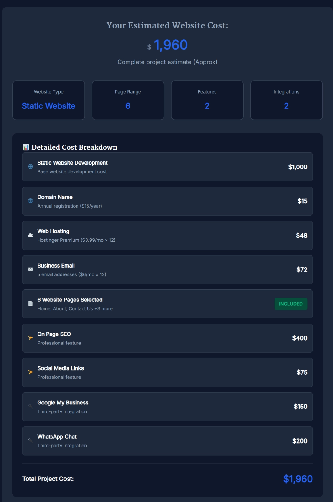
Task: Open the Features count card
Action: pos(207,100)
